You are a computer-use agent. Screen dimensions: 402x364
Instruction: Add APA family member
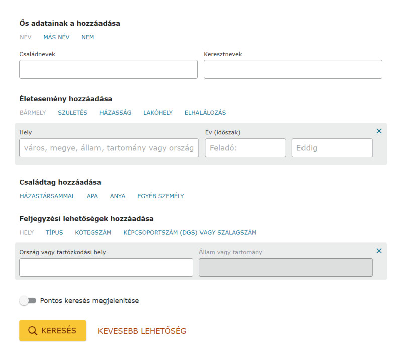(x=92, y=196)
